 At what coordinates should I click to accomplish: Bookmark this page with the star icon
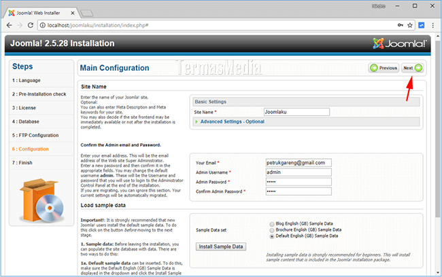(410, 25)
